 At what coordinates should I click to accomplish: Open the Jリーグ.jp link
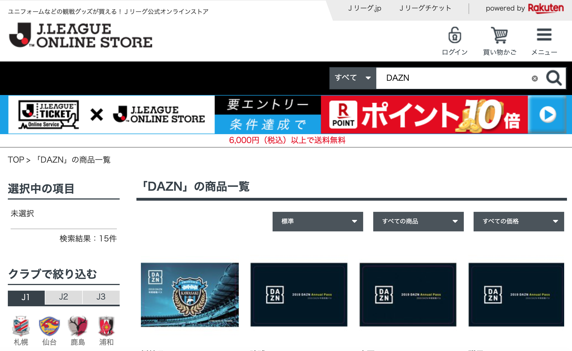(x=365, y=8)
